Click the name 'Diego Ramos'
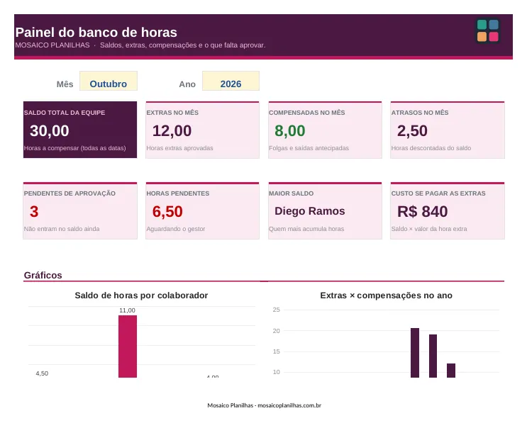 (x=309, y=211)
